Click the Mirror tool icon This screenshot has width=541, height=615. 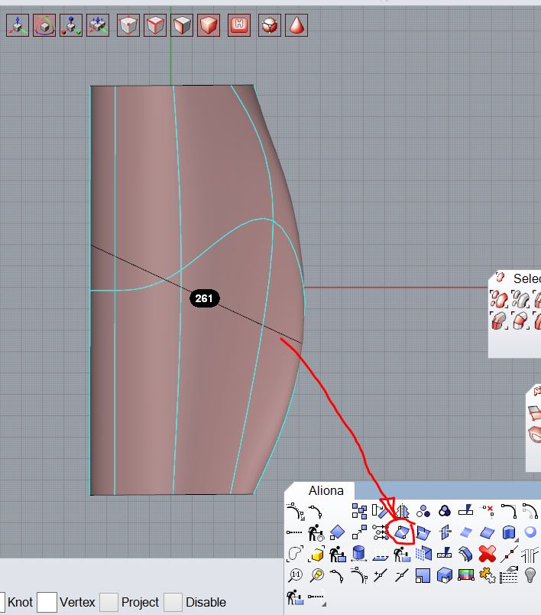click(401, 511)
